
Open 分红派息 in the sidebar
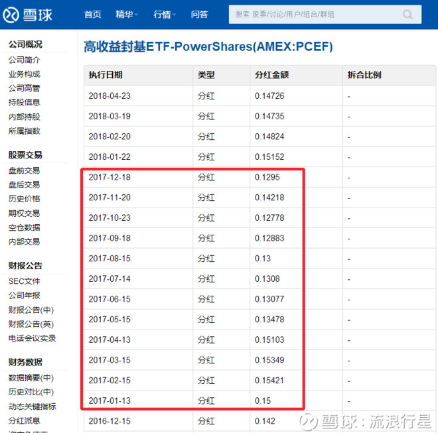pos(25,420)
